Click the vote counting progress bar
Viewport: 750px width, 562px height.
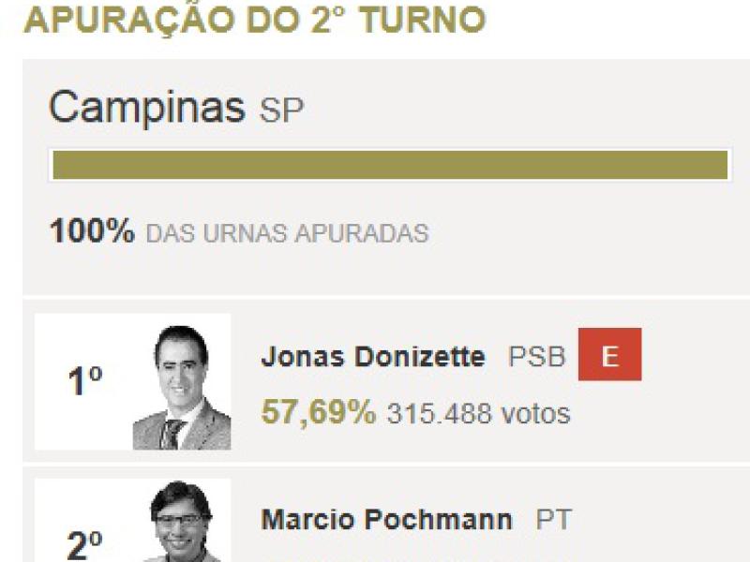[390, 164]
